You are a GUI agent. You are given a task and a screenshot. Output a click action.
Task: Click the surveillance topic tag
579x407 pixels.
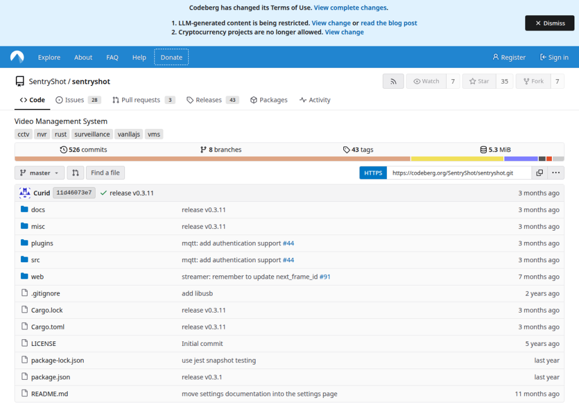(x=92, y=135)
